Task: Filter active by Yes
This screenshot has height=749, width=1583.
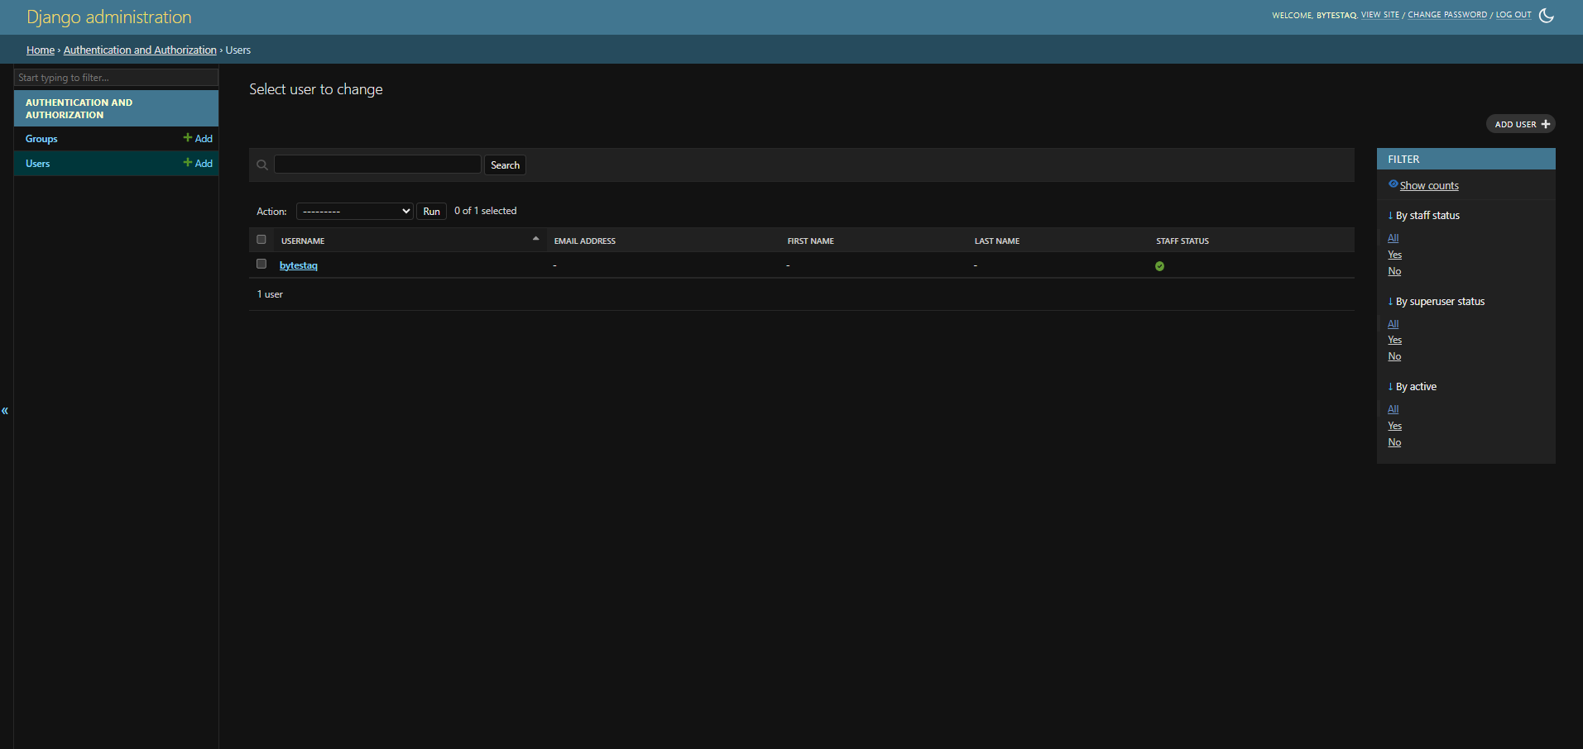Action: coord(1394,426)
